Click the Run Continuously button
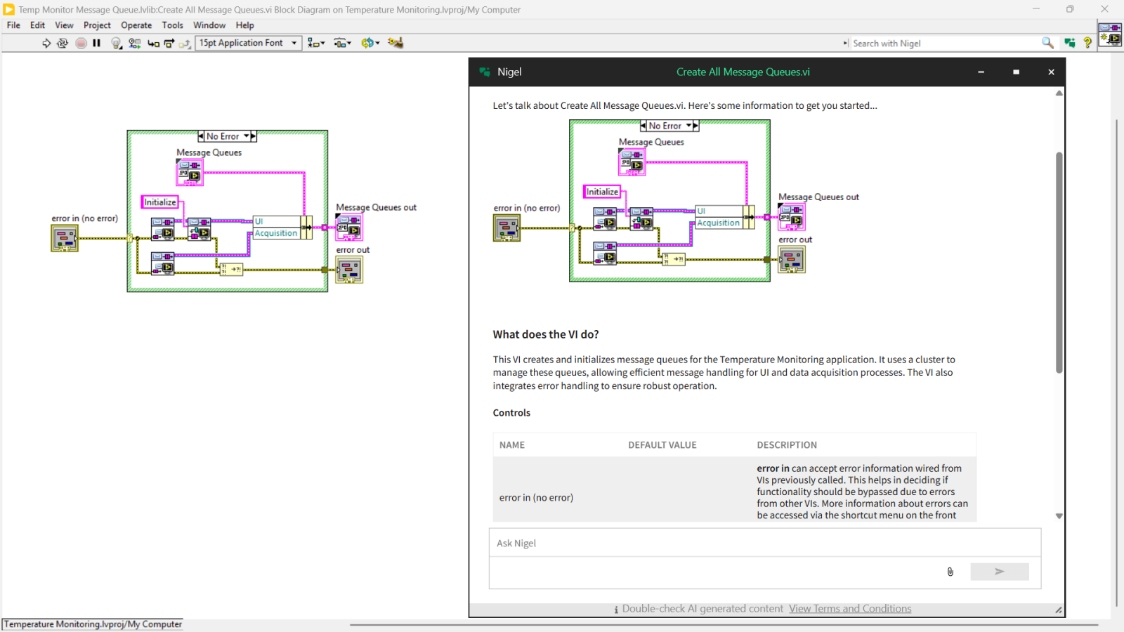Image resolution: width=1124 pixels, height=632 pixels. pos(63,44)
